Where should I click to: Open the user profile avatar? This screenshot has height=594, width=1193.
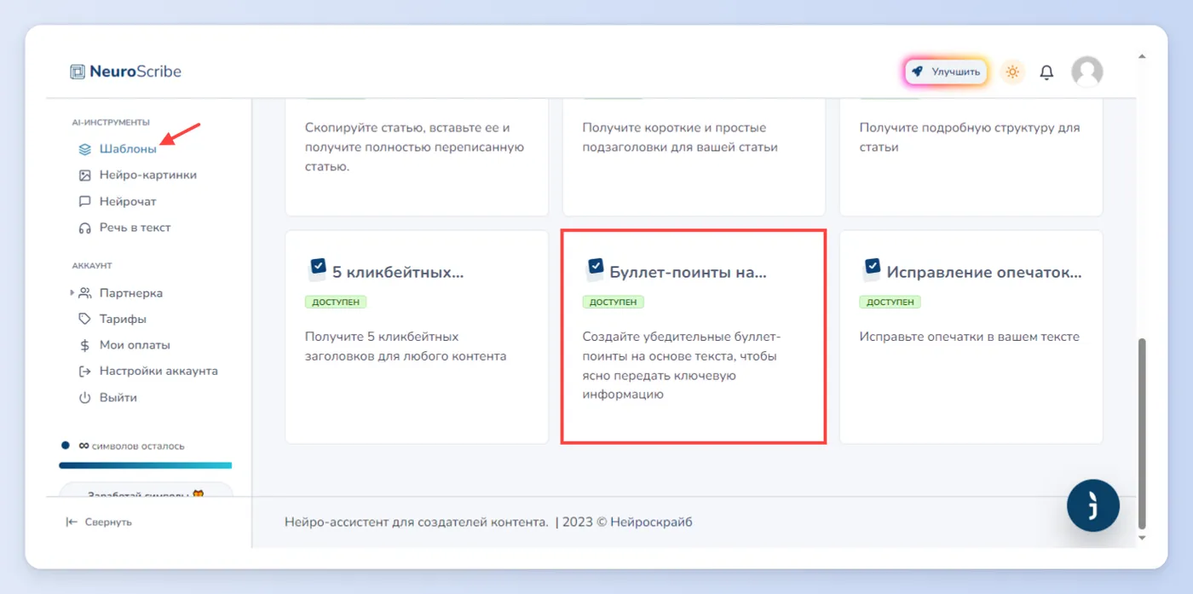[x=1086, y=72]
